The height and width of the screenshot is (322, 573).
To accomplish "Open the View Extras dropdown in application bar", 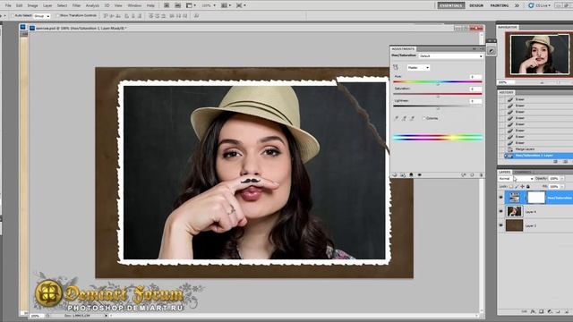I will click(x=191, y=5).
